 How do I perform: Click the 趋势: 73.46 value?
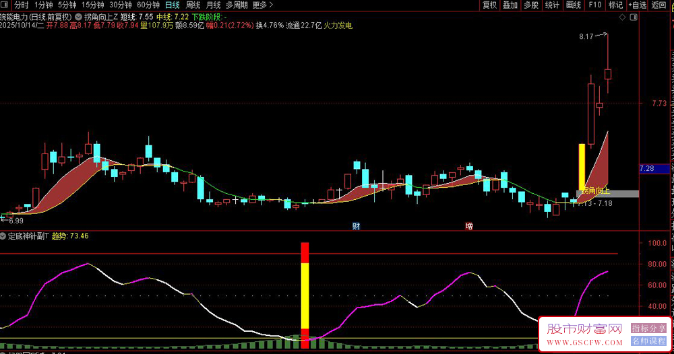70,236
